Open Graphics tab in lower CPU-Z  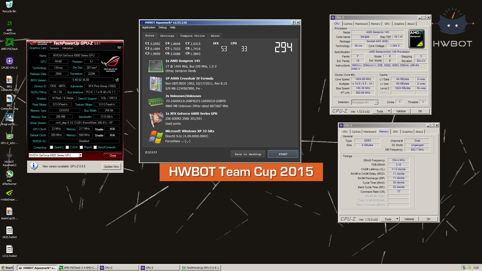[x=407, y=132]
